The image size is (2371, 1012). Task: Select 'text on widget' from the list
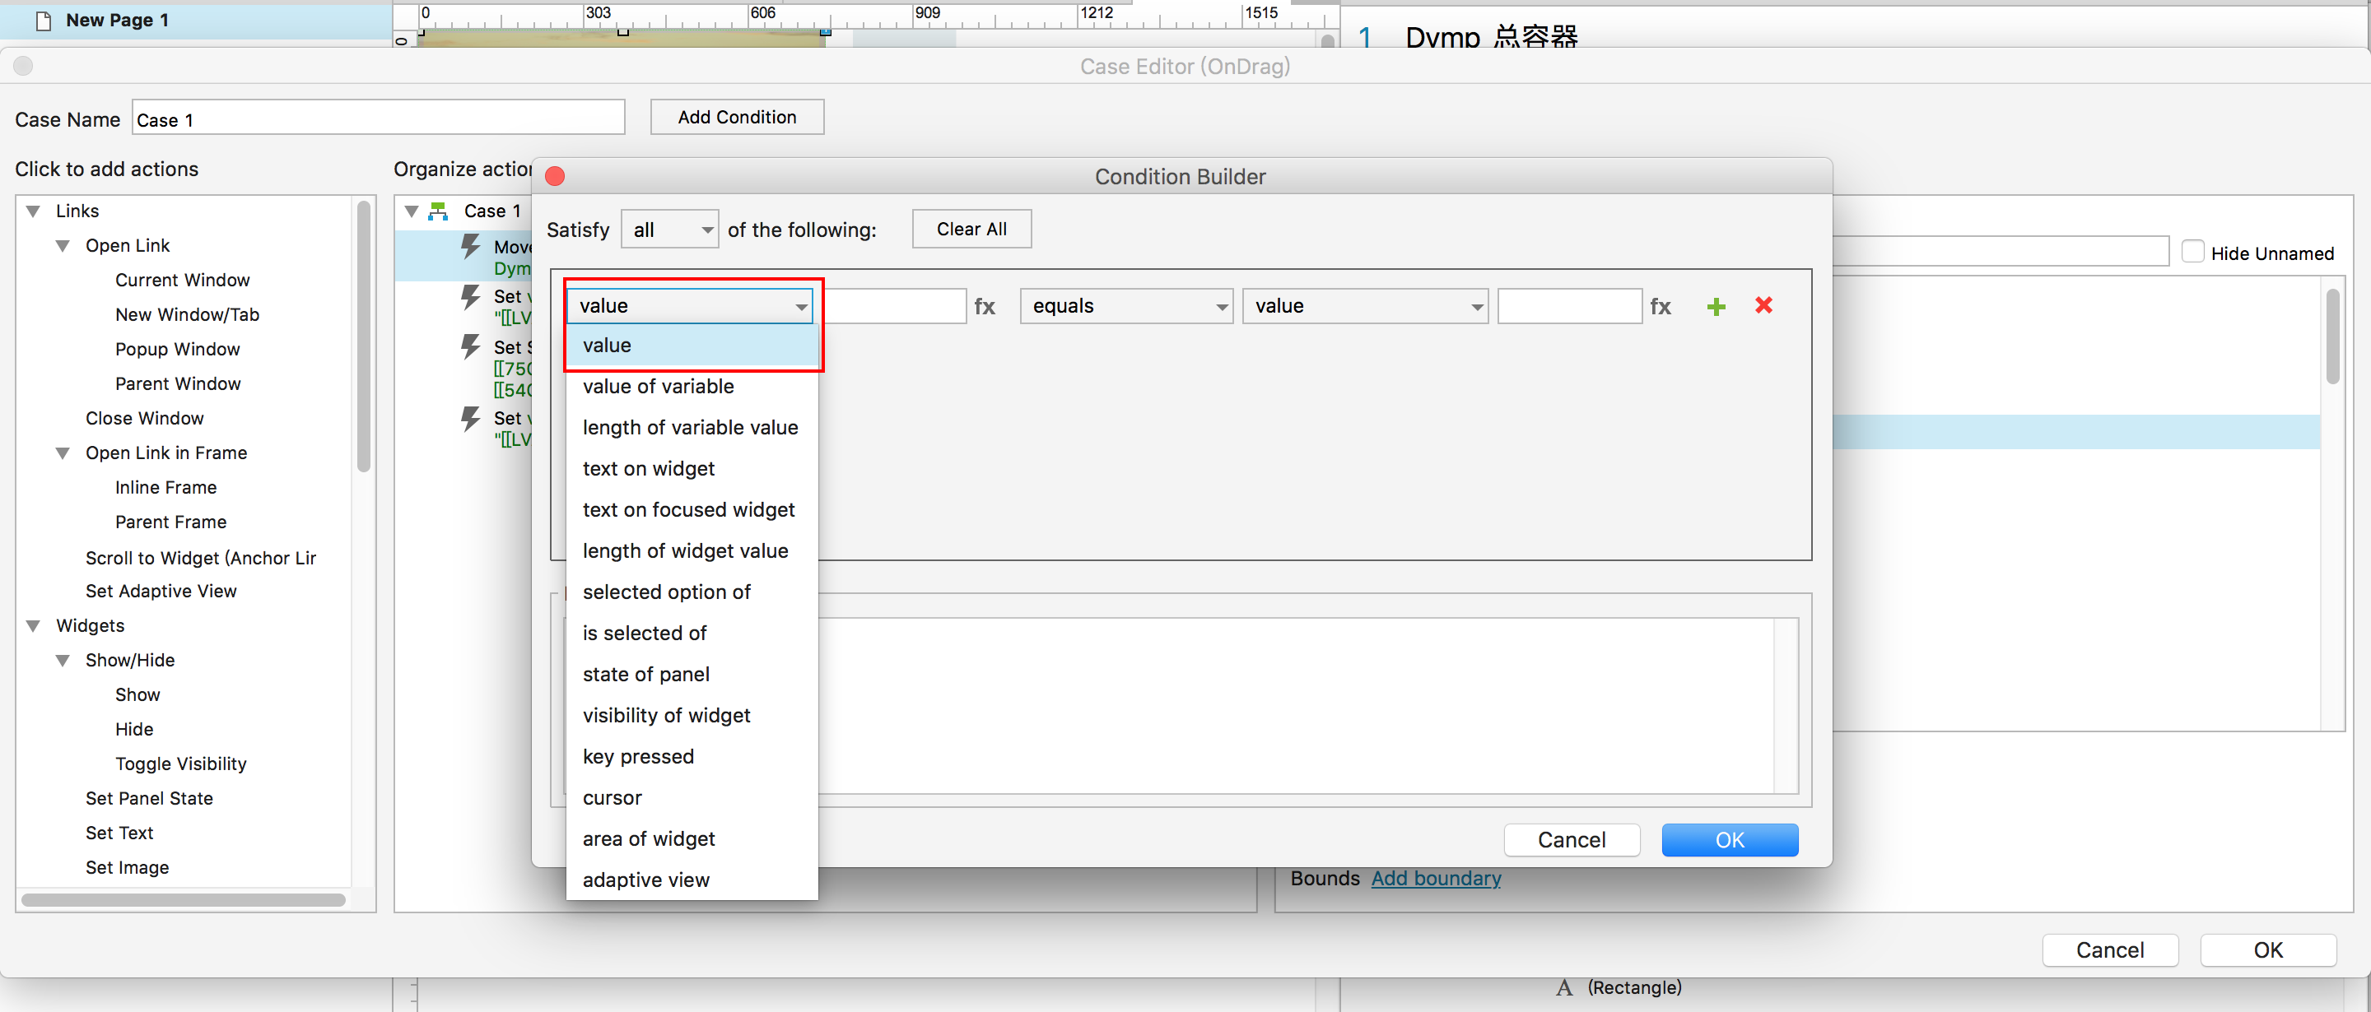[648, 468]
